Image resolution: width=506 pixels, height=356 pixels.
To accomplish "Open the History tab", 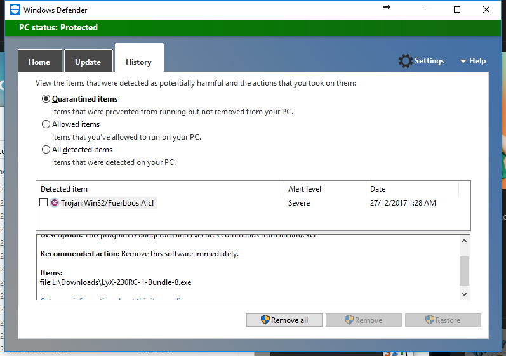I will 139,58.
